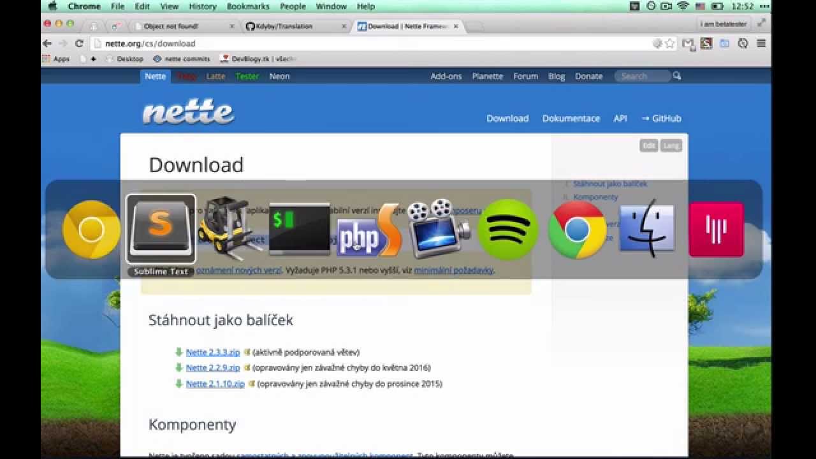Image resolution: width=816 pixels, height=459 pixels.
Task: Open the Chrome hamburger menu
Action: pos(761,43)
